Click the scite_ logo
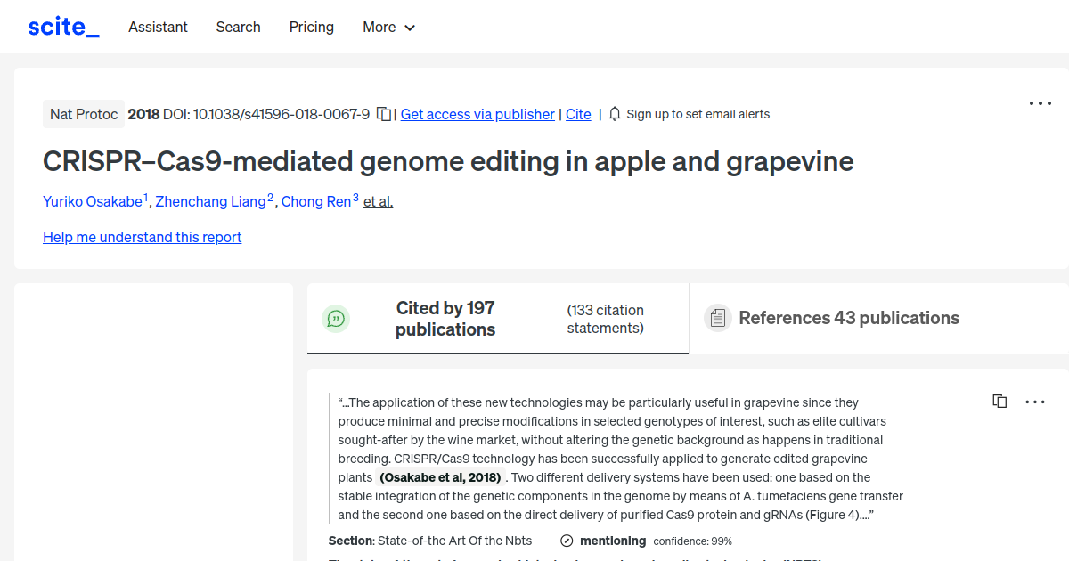1069x561 pixels. coord(62,26)
